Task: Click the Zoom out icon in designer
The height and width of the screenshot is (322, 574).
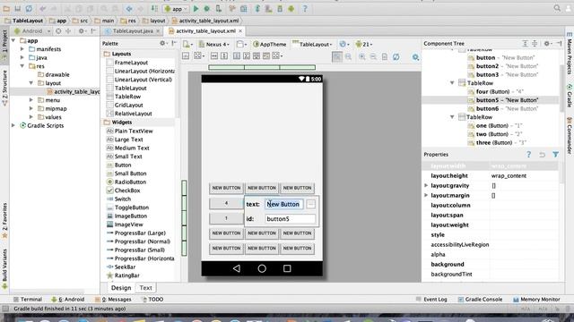Action: [x=373, y=56]
